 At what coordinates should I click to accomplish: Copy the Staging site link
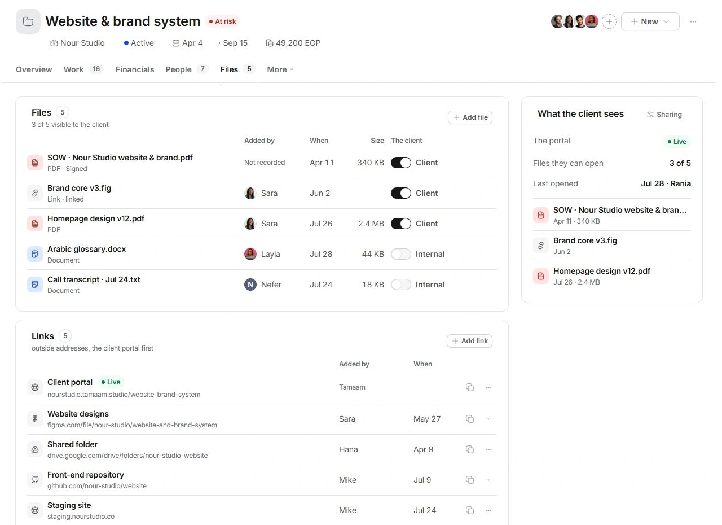point(470,510)
